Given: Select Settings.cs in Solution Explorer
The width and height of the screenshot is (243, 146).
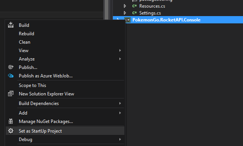Looking at the screenshot, I should click(x=150, y=13).
